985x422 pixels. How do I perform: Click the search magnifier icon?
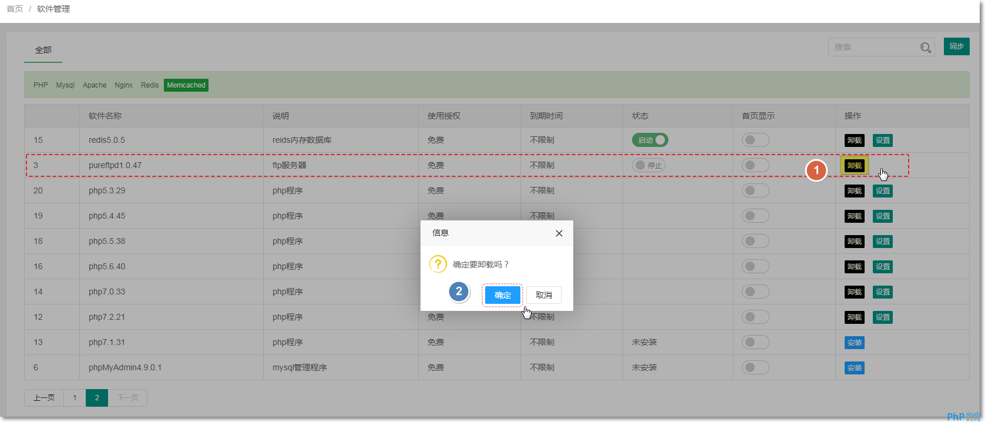click(x=926, y=48)
